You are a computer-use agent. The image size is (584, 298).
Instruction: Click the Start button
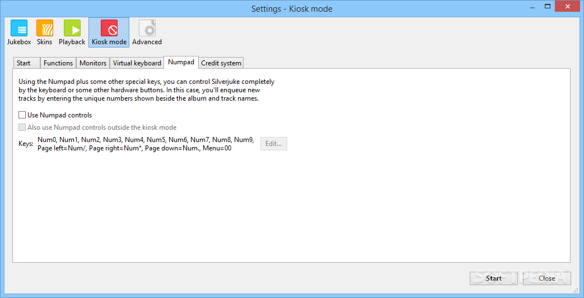click(493, 278)
